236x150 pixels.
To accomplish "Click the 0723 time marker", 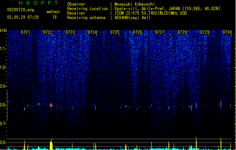I will coord(70,32).
